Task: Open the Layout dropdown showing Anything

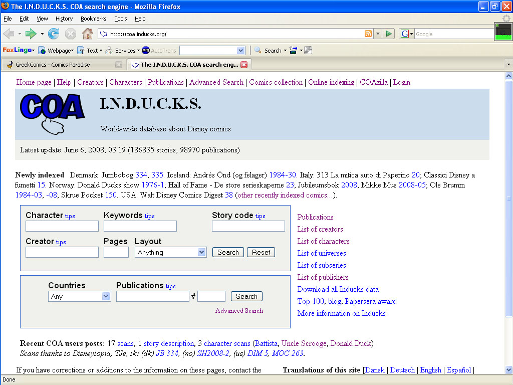Action: (170, 252)
